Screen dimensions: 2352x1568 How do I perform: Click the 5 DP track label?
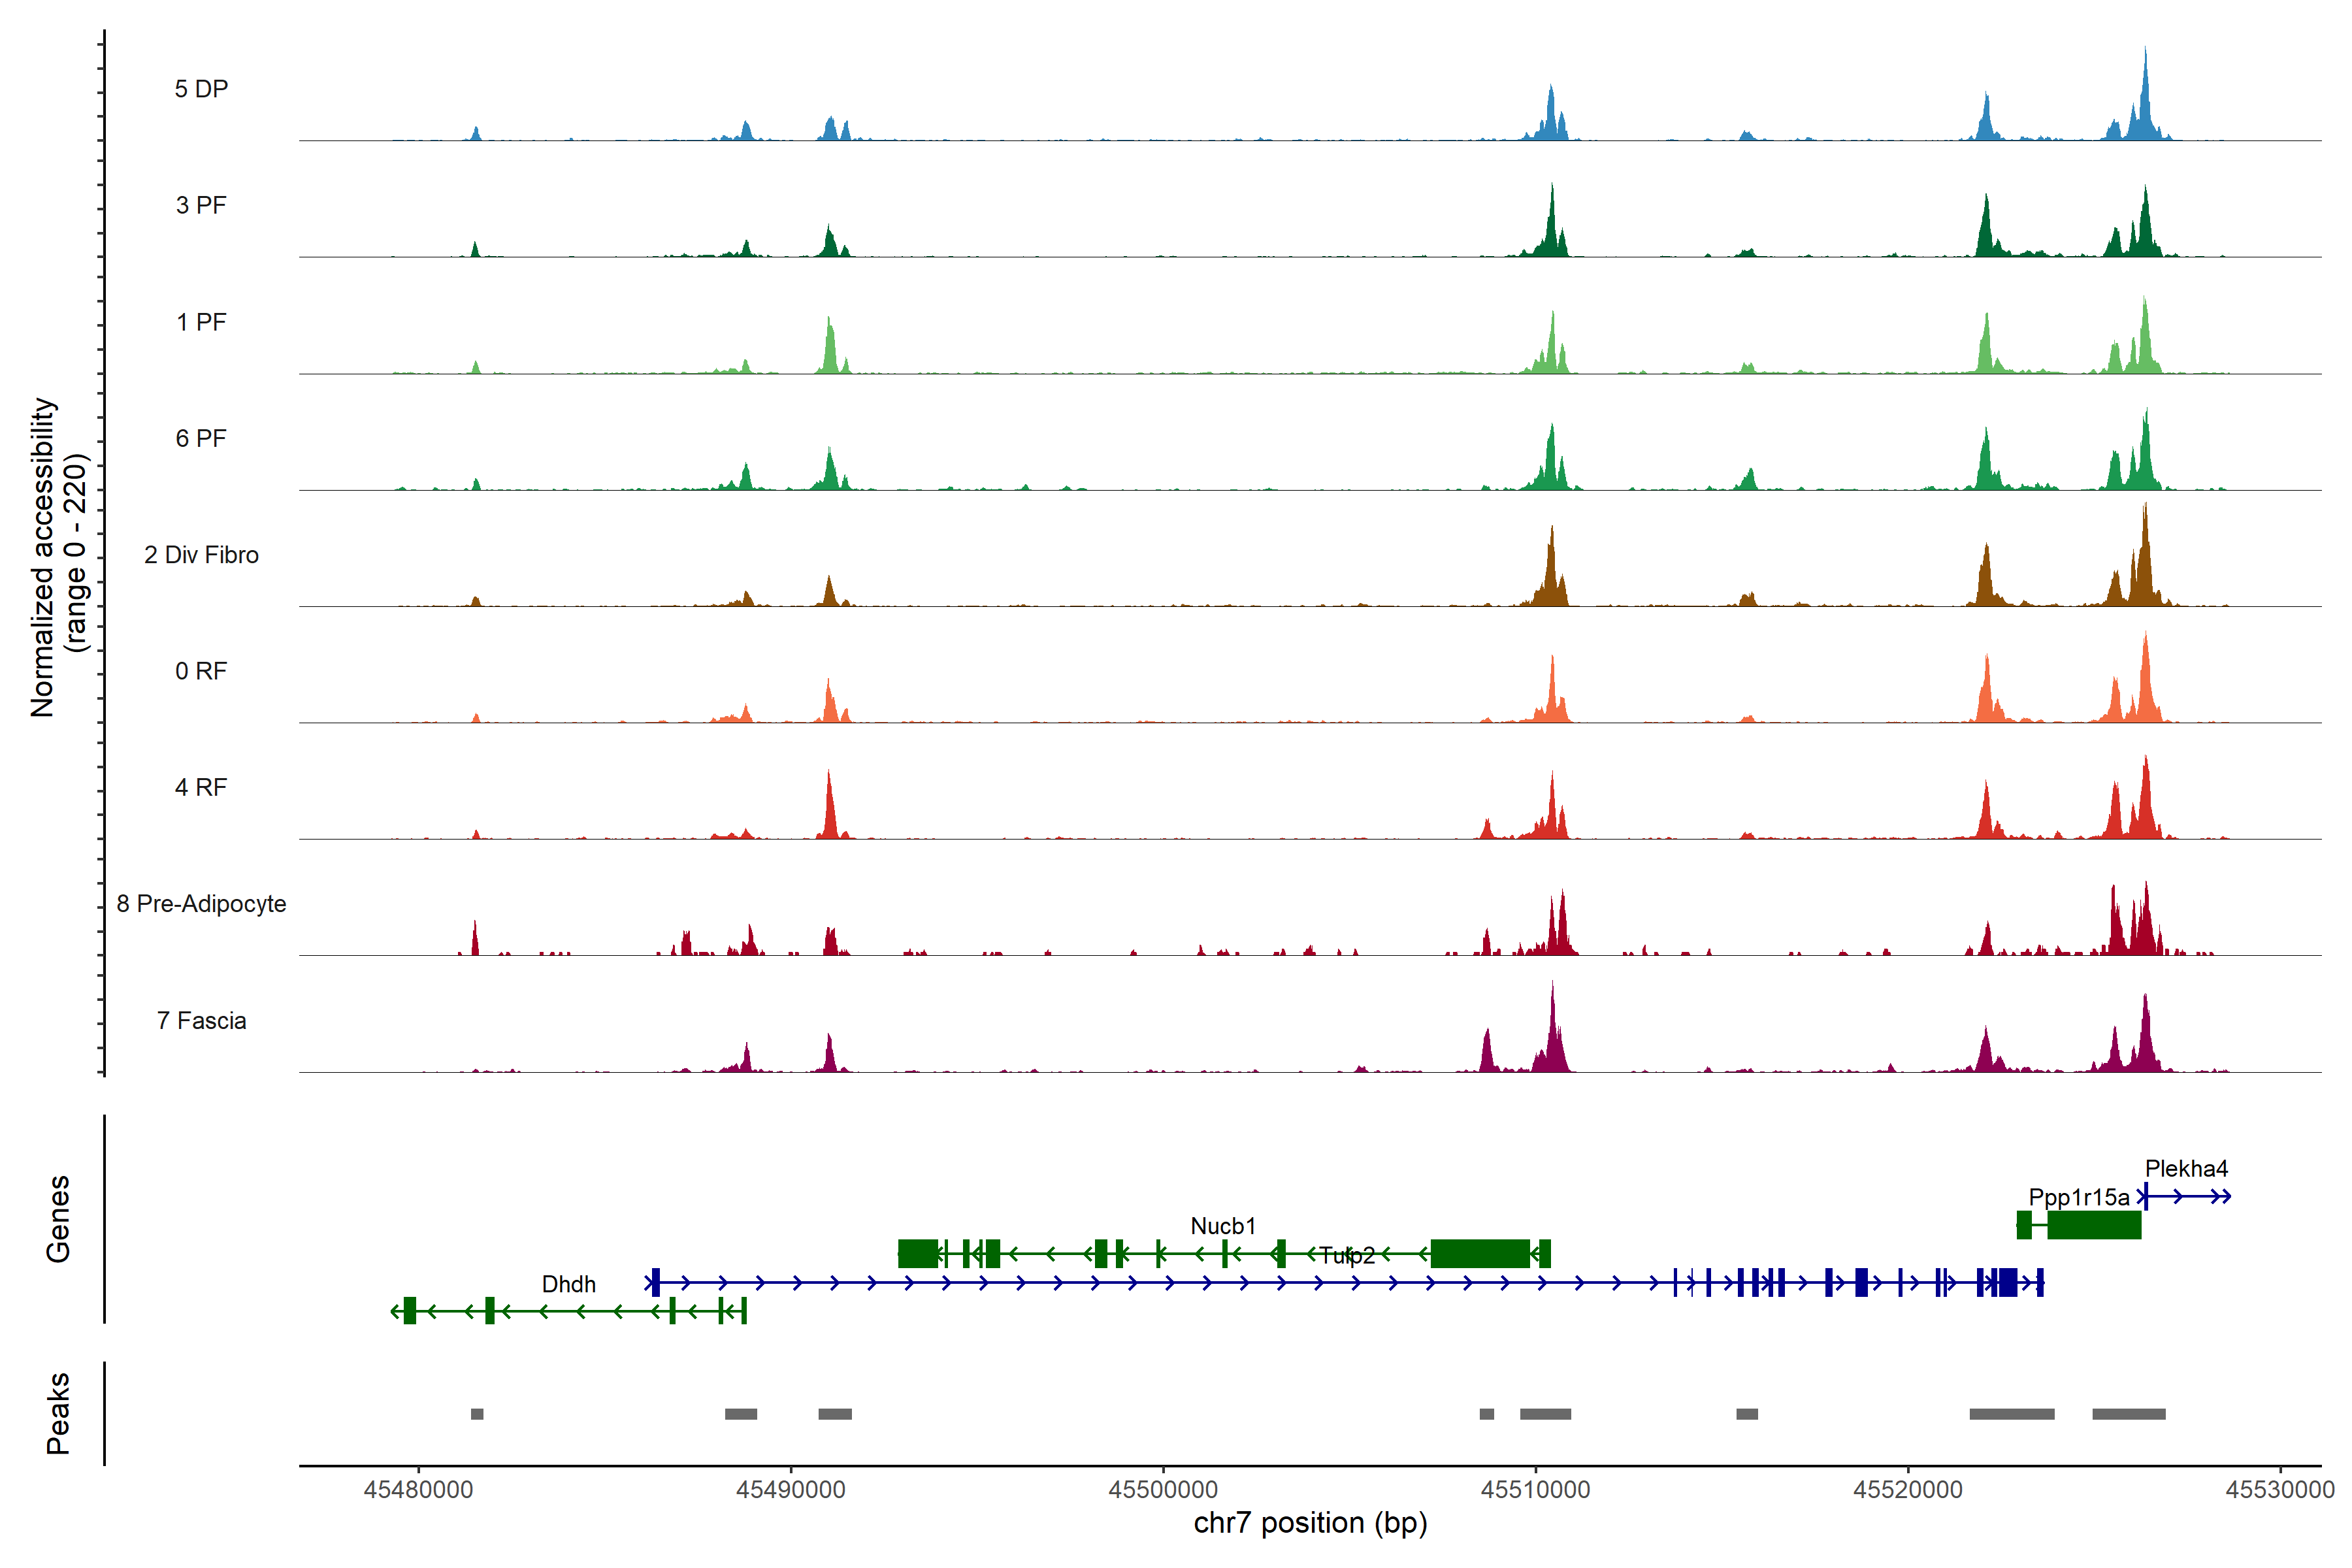pos(201,89)
